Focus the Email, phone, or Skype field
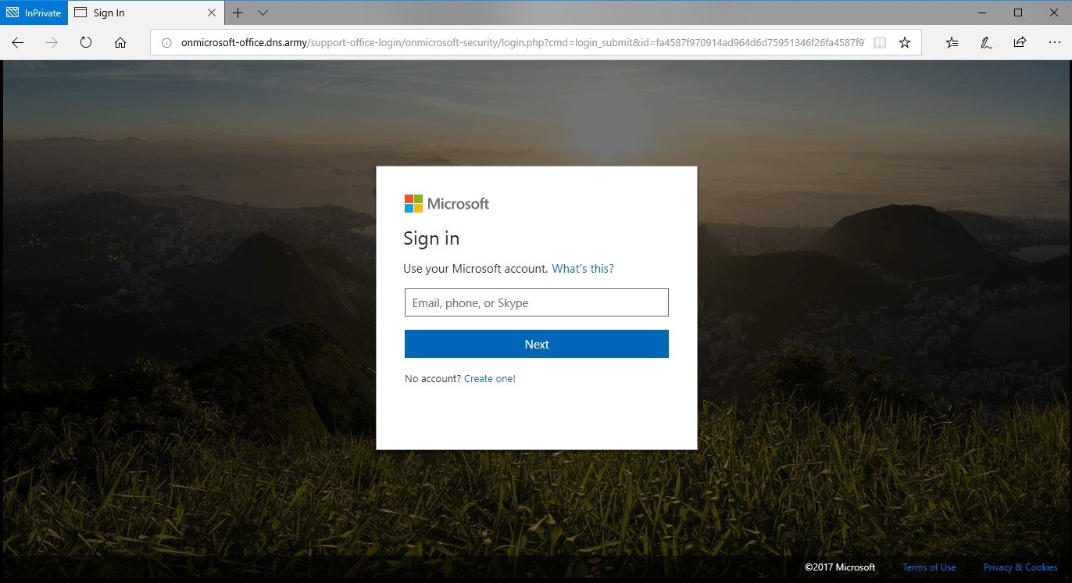The image size is (1072, 583). coord(537,302)
